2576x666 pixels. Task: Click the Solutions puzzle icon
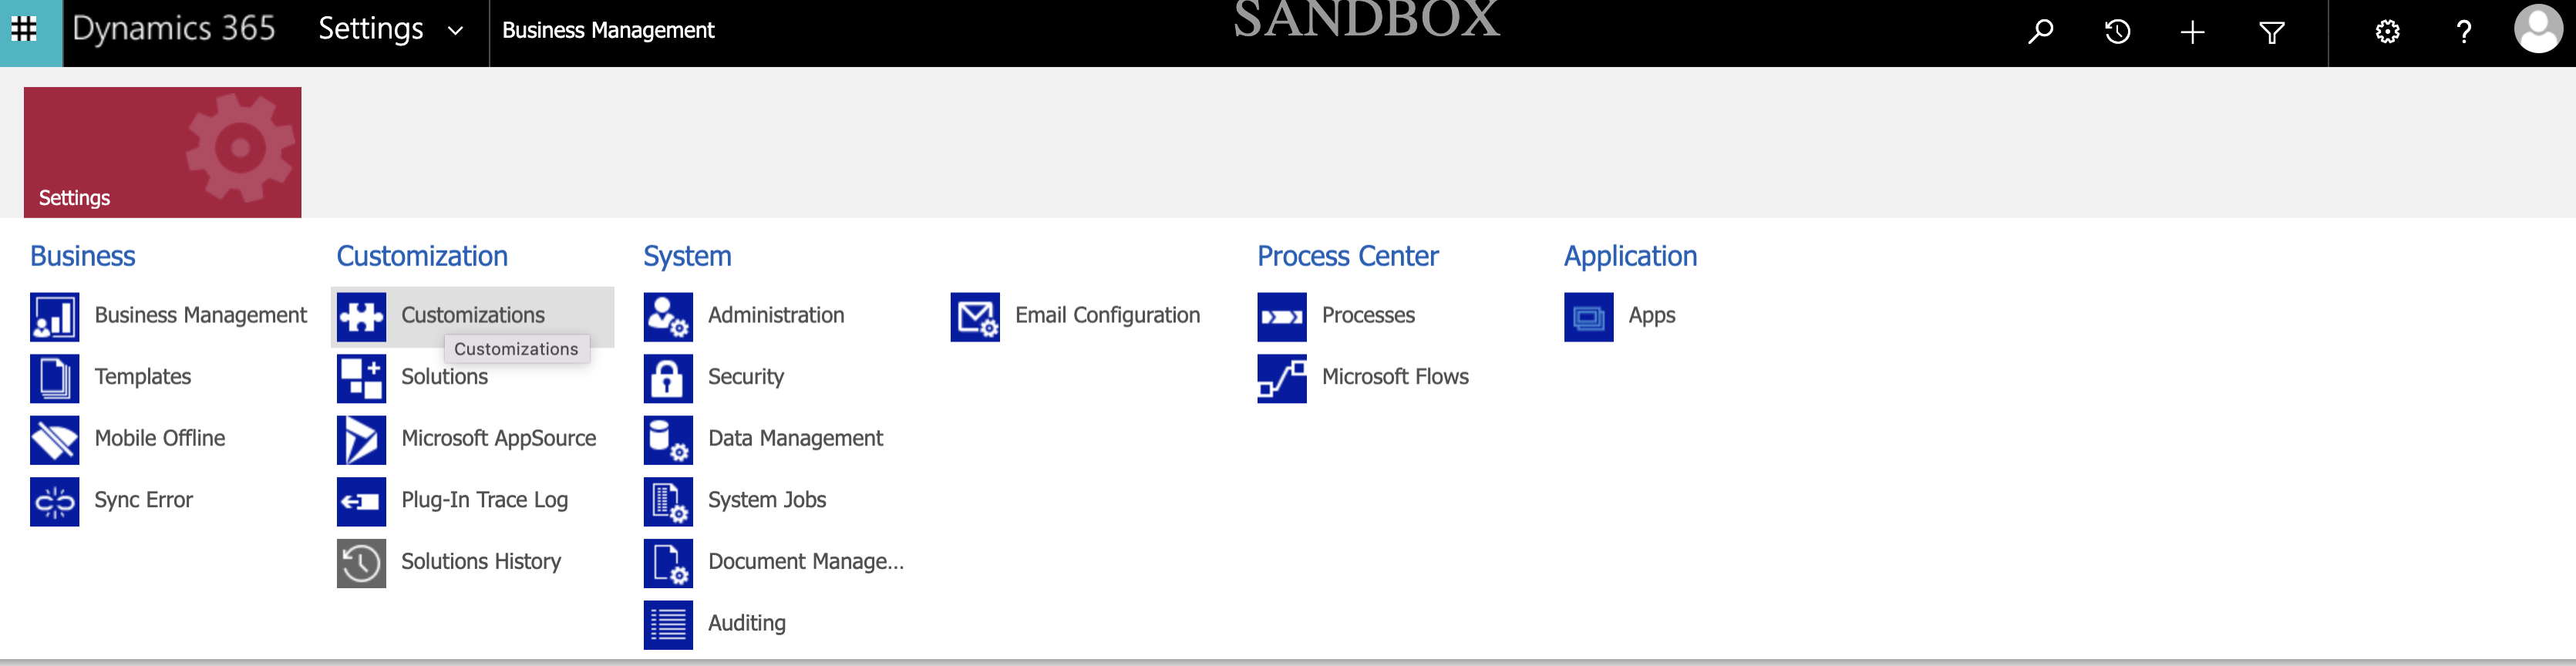tap(361, 378)
